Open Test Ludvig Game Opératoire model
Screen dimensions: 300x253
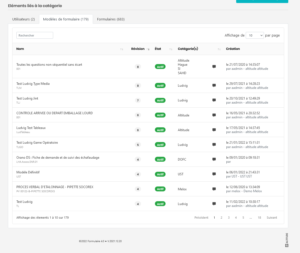37,143
